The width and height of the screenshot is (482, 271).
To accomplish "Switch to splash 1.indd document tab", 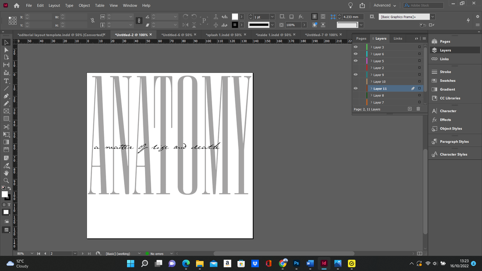I will 224,35.
